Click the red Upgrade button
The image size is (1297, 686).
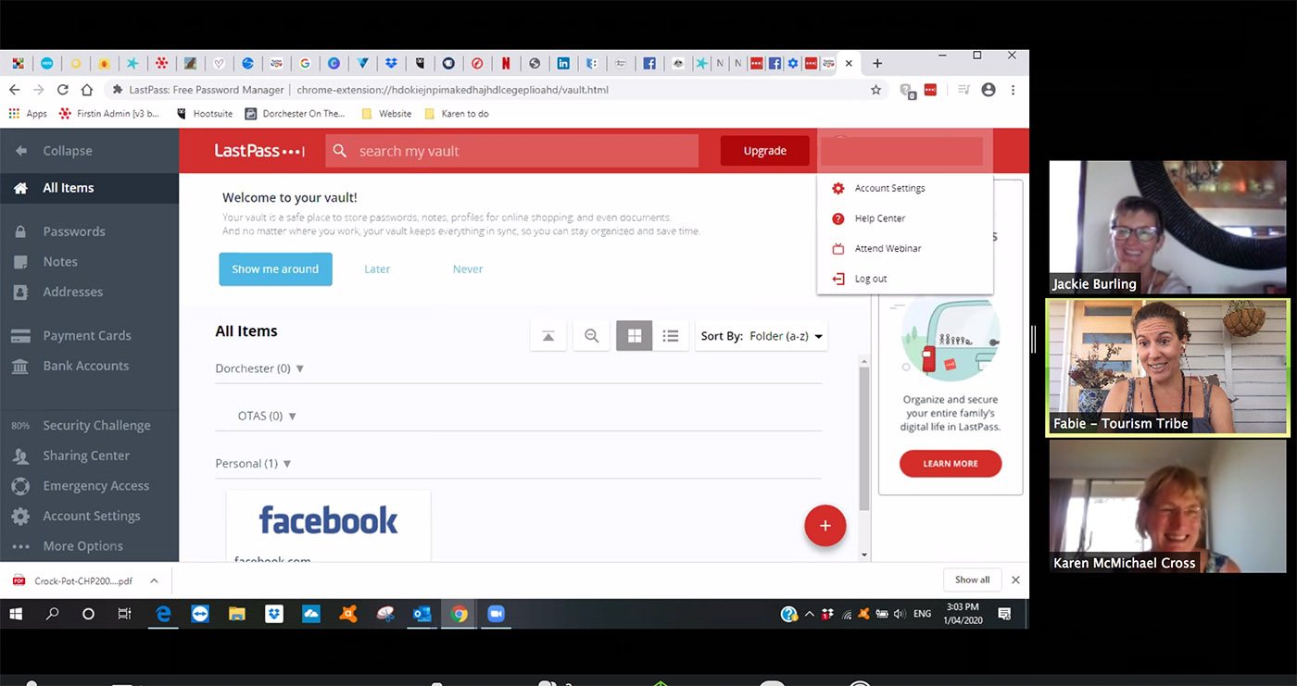(764, 151)
